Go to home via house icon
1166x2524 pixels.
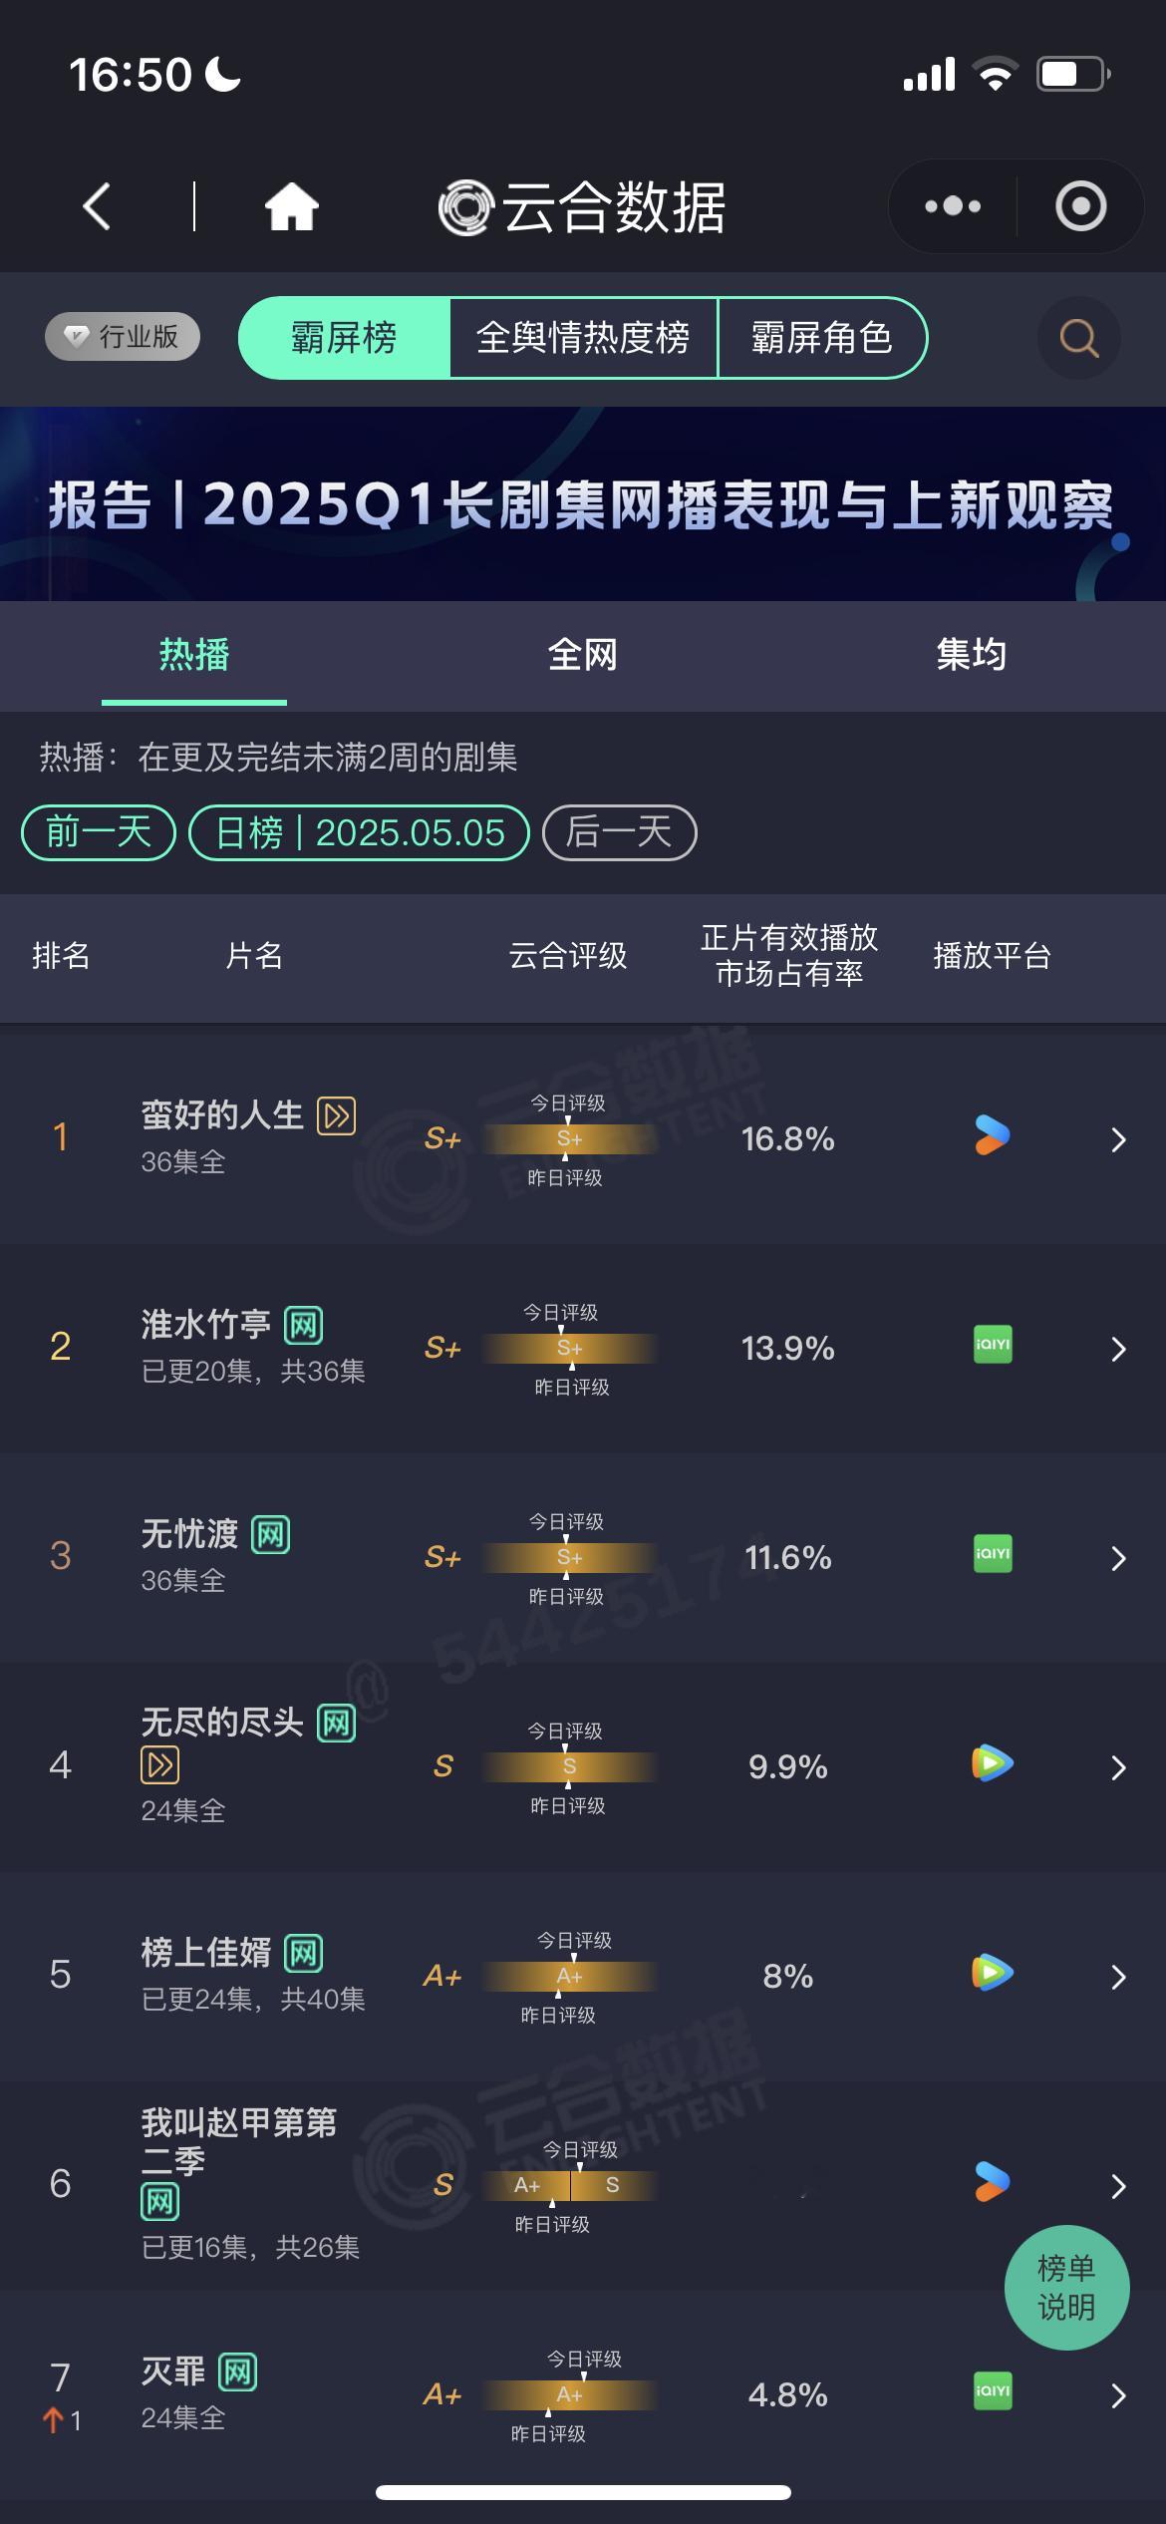[x=291, y=206]
